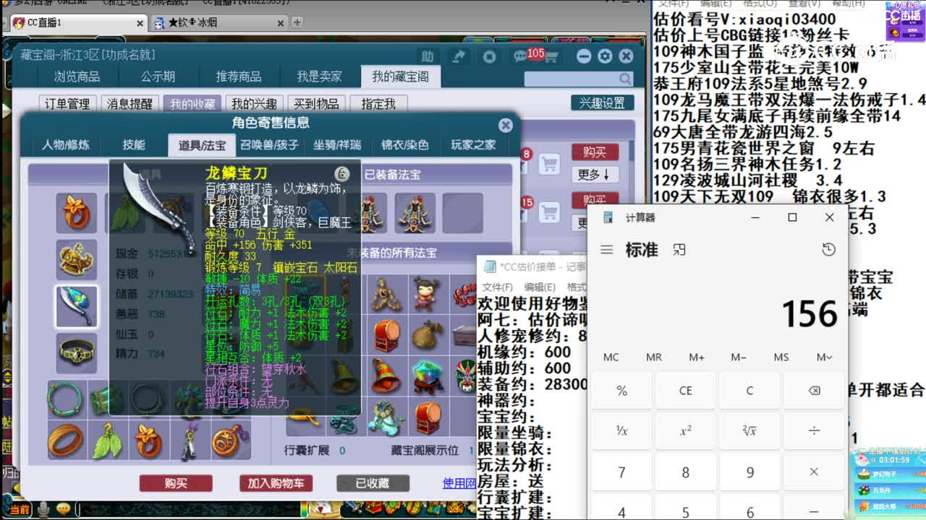Click Calculator backspace key
This screenshot has height=520, width=926.
[x=814, y=391]
